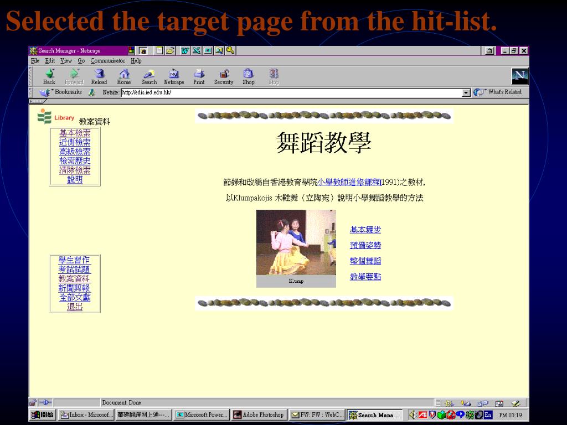Click the En language indicator in tray

click(488, 415)
